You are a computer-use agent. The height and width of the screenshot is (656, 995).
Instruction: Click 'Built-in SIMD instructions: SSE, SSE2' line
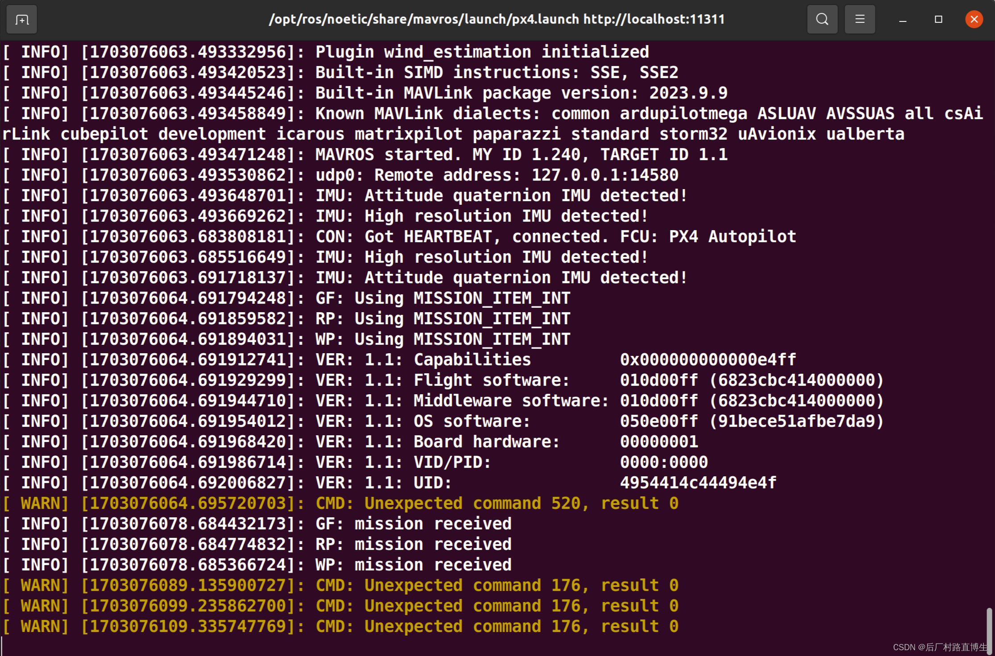(x=341, y=73)
